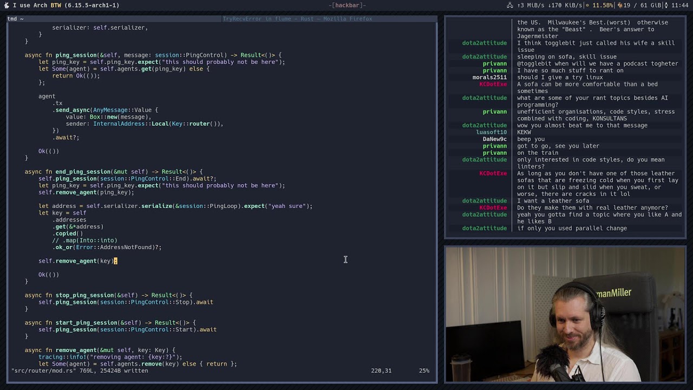Click username 'luasoft10' in chat
Viewport: 693px width, 390px height.
(x=492, y=132)
